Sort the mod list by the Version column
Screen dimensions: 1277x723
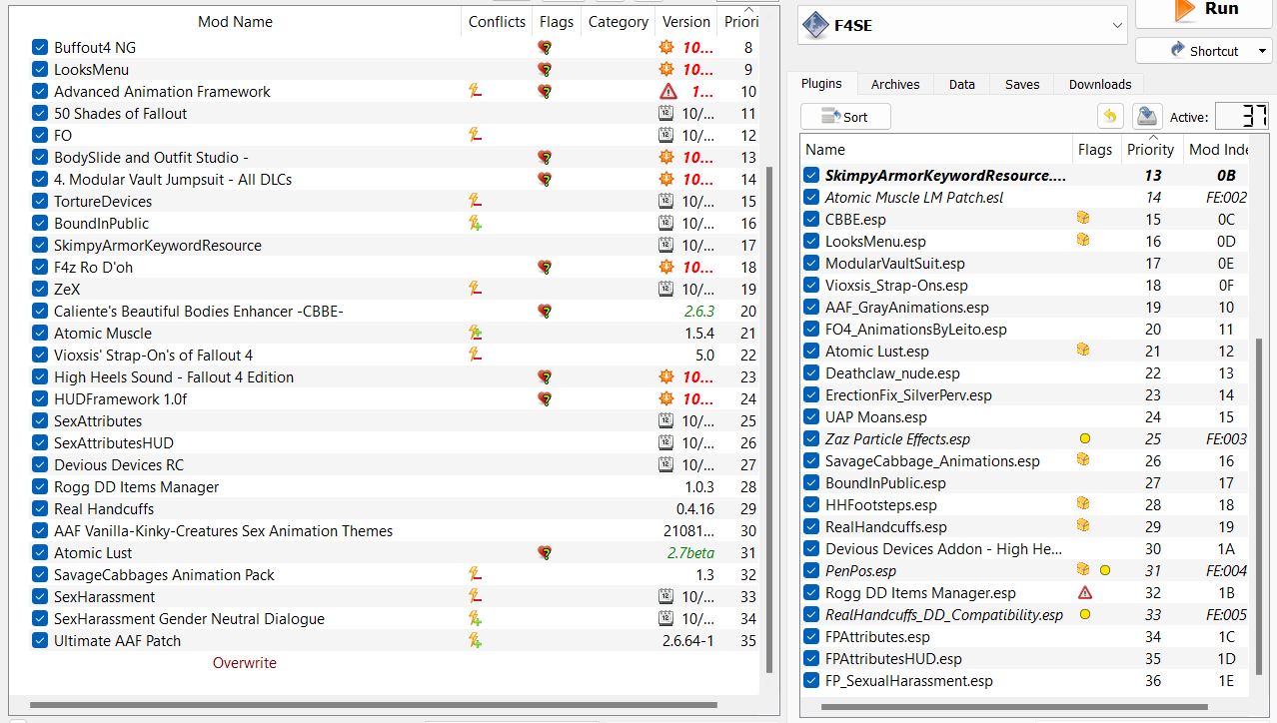pos(686,21)
